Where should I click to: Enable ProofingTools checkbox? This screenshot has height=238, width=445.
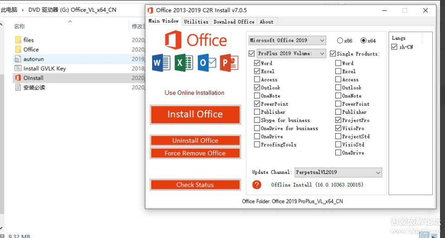257,145
